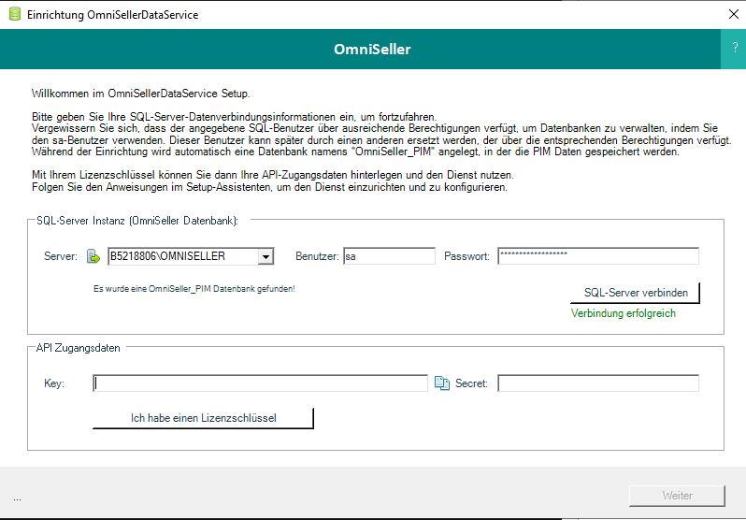
Task: Click the Willkommen im OmniSellerDataService Setup line
Action: click(141, 94)
